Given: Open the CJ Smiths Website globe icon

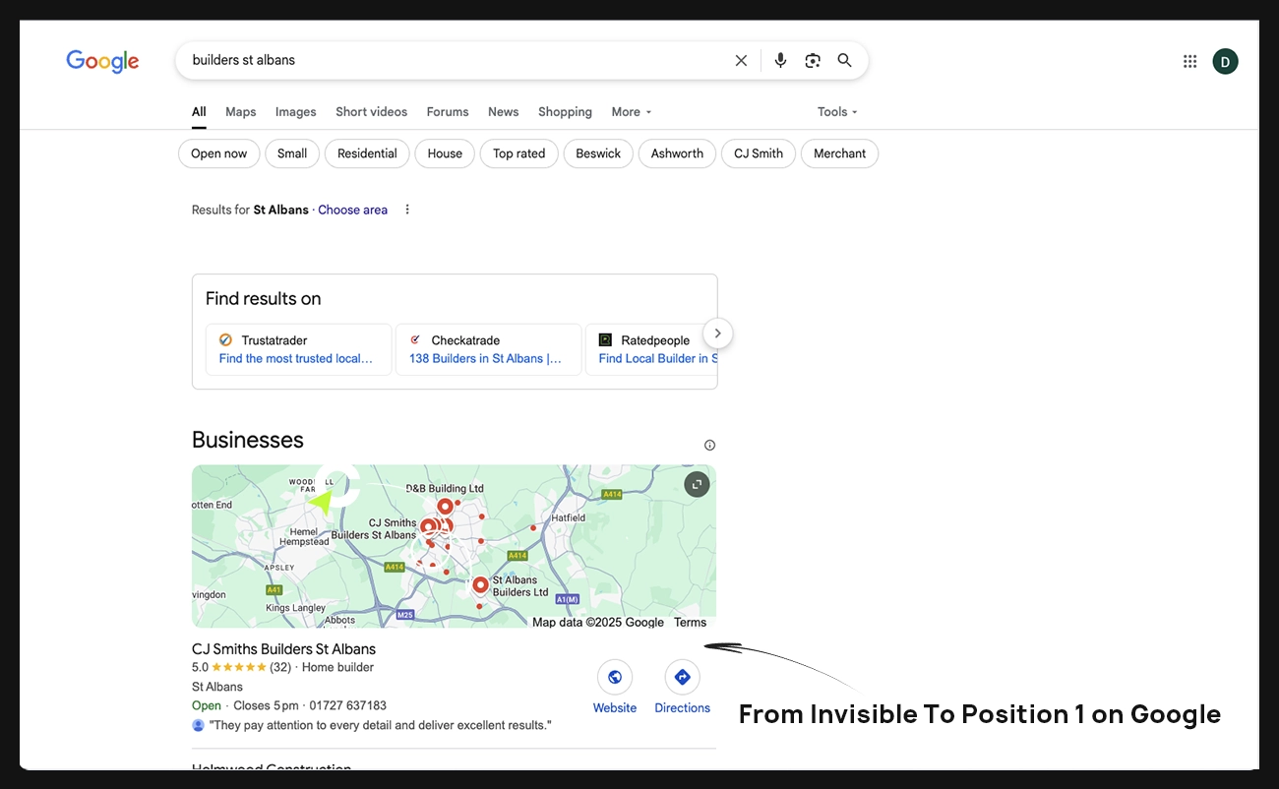Looking at the screenshot, I should [615, 677].
